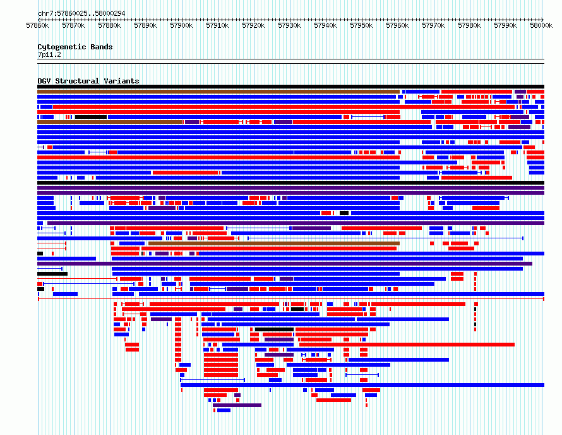This screenshot has width=562, height=435.
Task: Select the thick blue variant starting at 57900k near bottom
Action: [x=362, y=385]
